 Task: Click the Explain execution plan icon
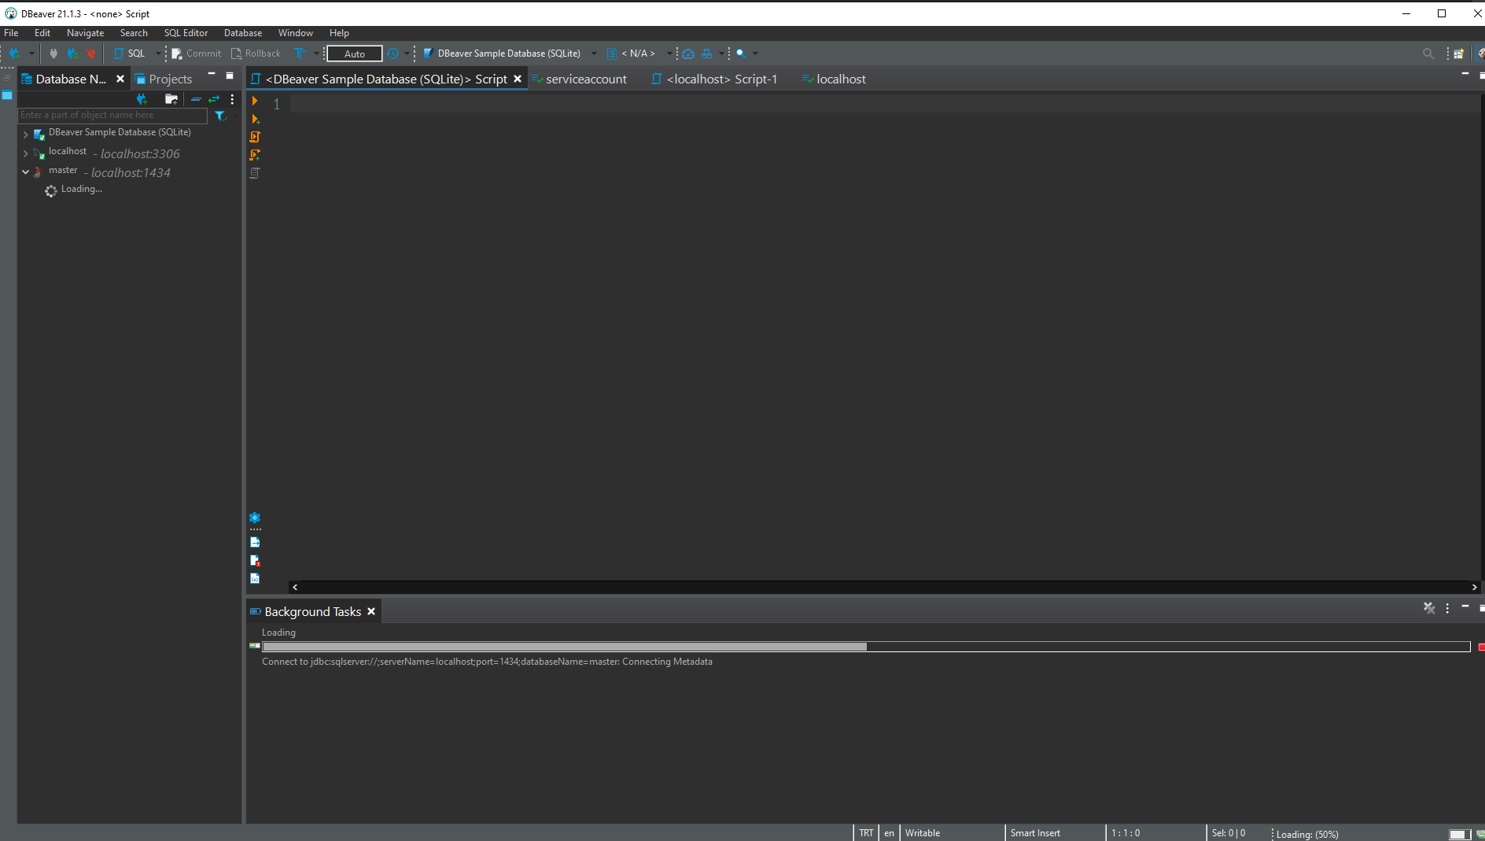pyautogui.click(x=255, y=173)
